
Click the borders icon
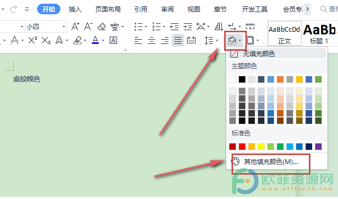tap(250, 40)
